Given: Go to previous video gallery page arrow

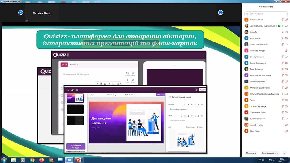Looking at the screenshot, I should (21, 12).
